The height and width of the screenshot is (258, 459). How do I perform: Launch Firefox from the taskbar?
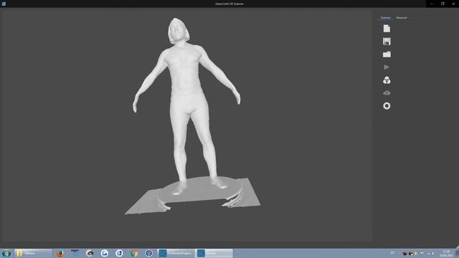60,253
